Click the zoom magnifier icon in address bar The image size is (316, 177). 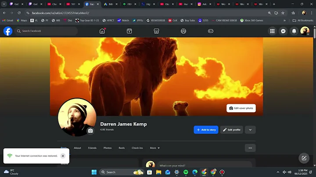269,13
